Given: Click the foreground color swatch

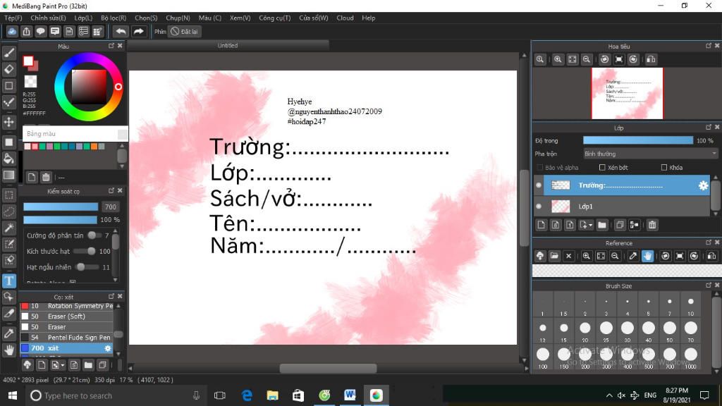Looking at the screenshot, I should tap(28, 61).
